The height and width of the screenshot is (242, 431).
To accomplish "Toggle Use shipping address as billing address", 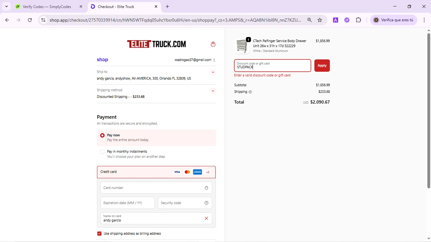I will 99,234.
